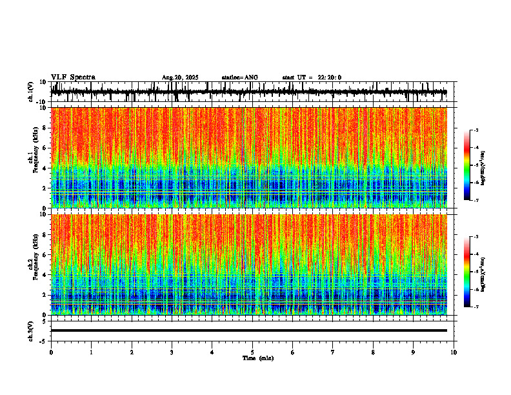Click the '-3' label on ch.1 color scale
This screenshot has height=395, width=511.
point(476,130)
